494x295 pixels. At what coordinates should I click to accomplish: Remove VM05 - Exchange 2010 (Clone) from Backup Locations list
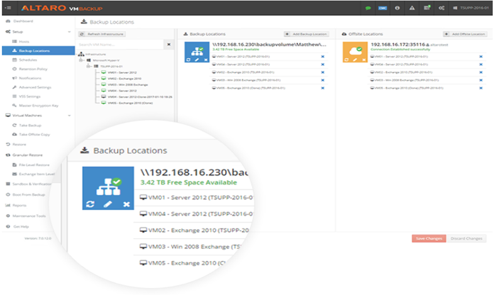pyautogui.click(x=322, y=88)
